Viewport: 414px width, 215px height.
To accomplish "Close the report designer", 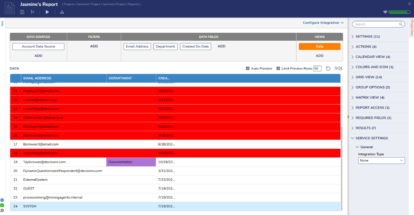I will click(409, 4).
